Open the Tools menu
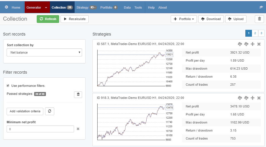266x147 pixels. coord(138,7)
